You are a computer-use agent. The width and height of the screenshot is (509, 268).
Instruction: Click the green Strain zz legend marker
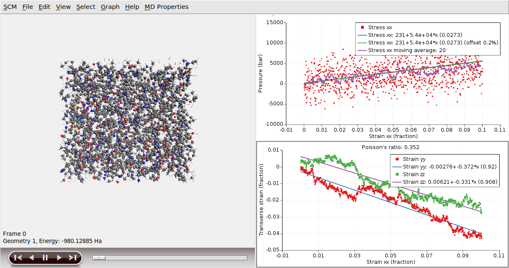(396, 174)
